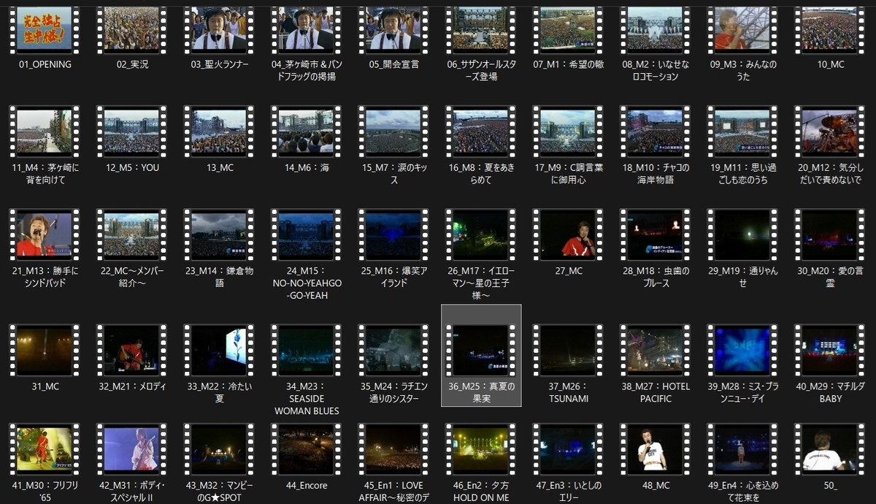Select the 16_M8：夏をあきらめて thumbnail
876x504 pixels.
coord(481,131)
